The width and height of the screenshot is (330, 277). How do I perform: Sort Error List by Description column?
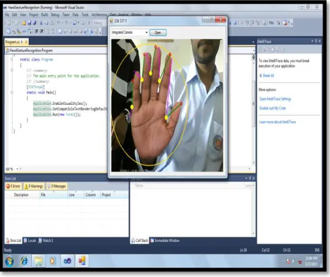click(x=22, y=195)
